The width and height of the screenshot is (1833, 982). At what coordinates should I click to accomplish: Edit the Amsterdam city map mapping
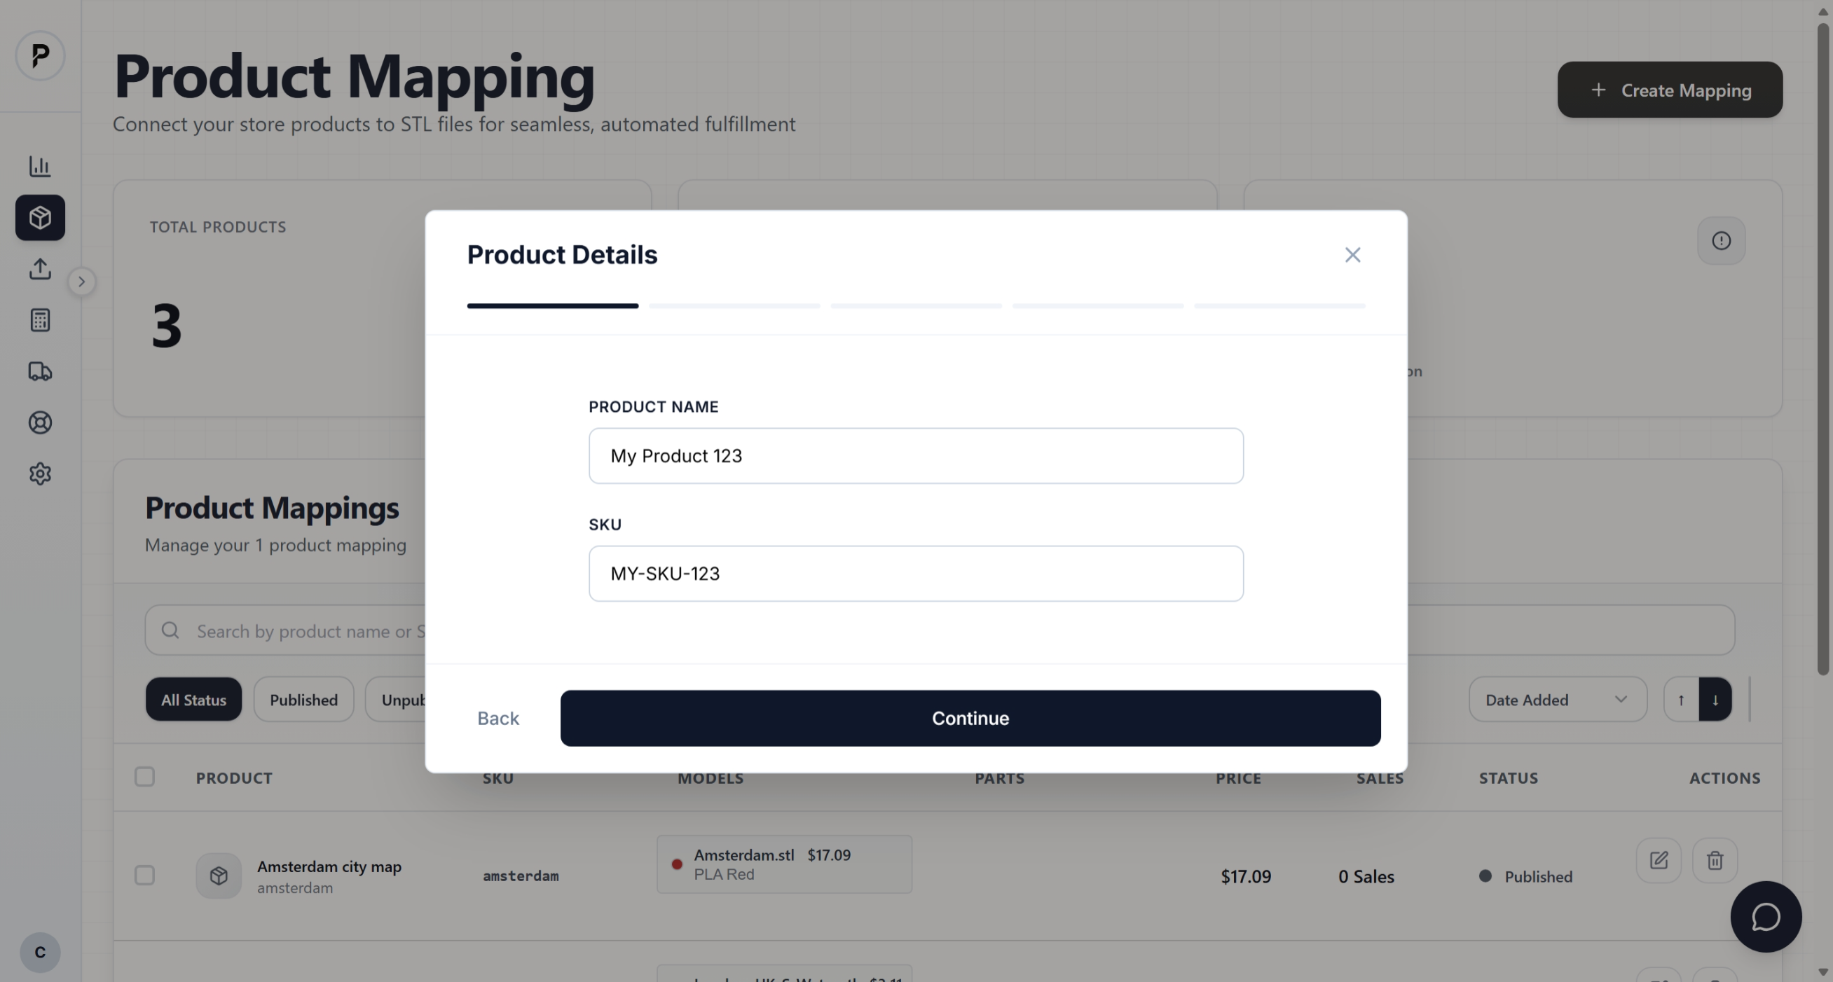[1658, 860]
